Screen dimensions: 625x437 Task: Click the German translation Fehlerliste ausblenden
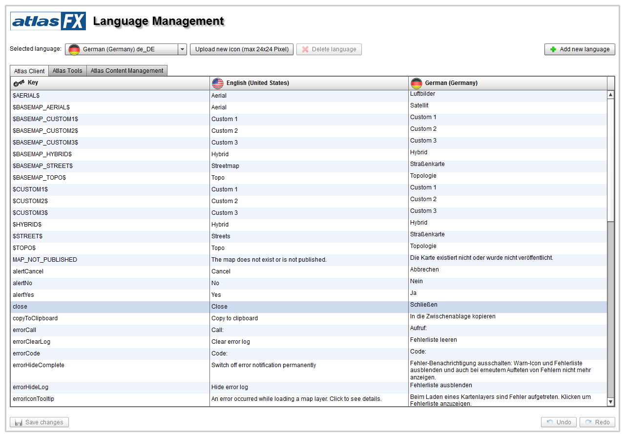pyautogui.click(x=441, y=385)
